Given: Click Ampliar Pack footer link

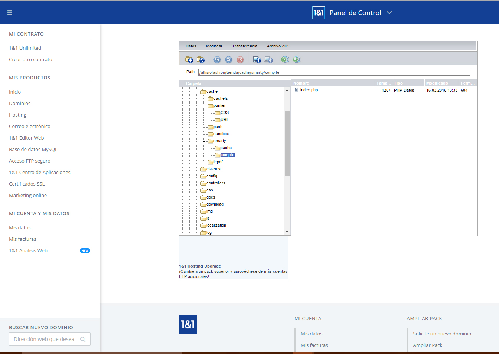Looking at the screenshot, I should pos(427,345).
